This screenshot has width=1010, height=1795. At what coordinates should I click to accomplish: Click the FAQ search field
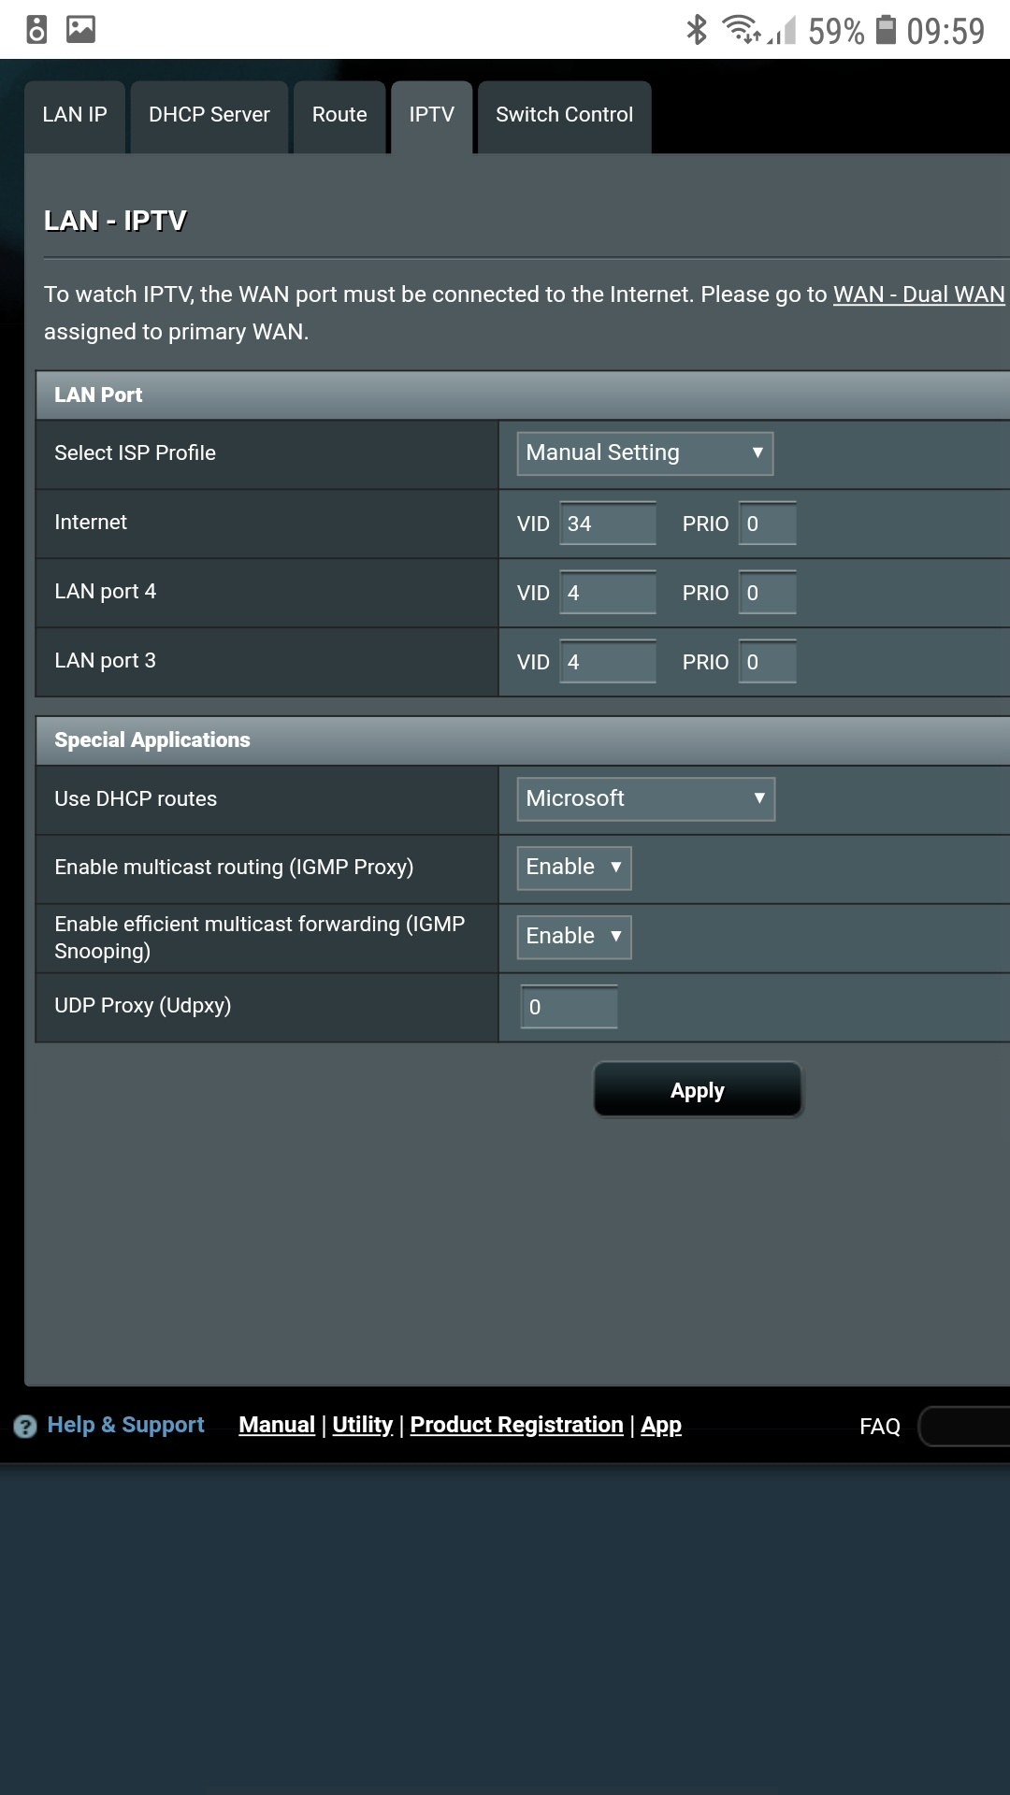click(x=964, y=1427)
